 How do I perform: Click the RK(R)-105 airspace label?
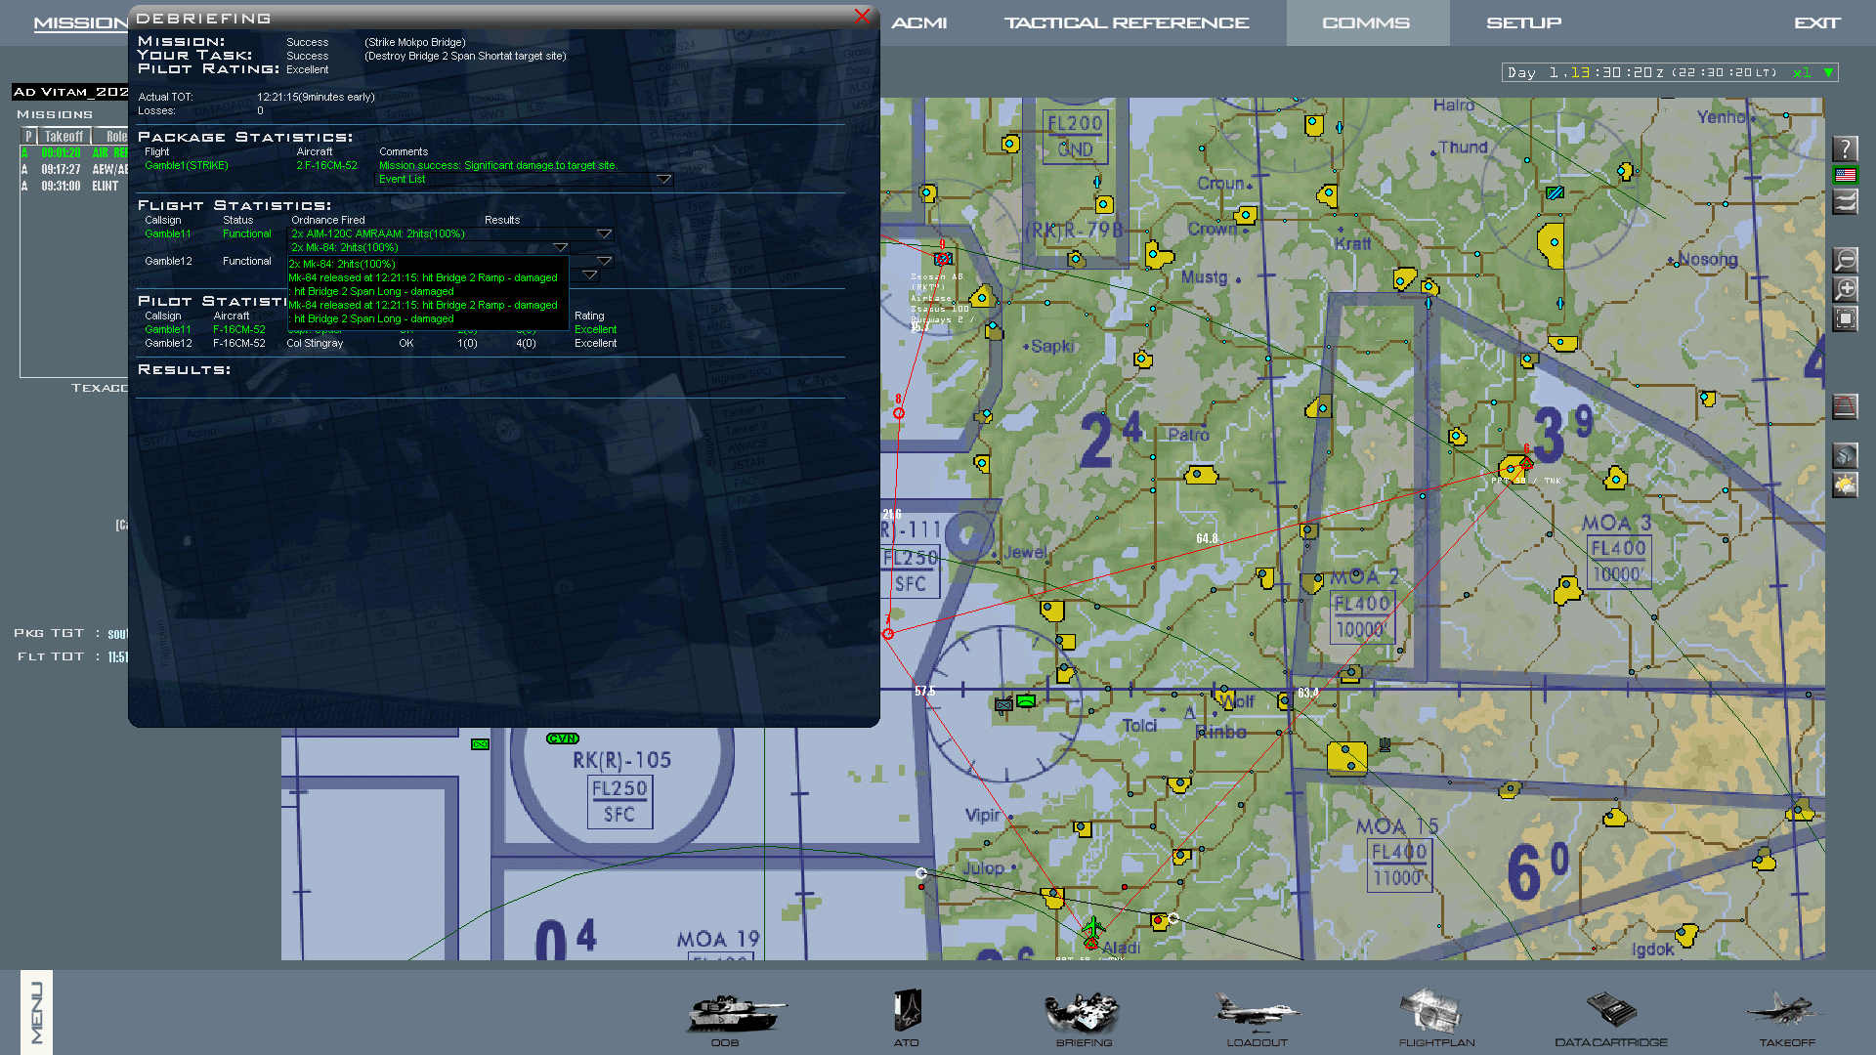point(621,760)
